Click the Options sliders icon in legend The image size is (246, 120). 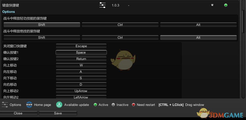[5, 105]
